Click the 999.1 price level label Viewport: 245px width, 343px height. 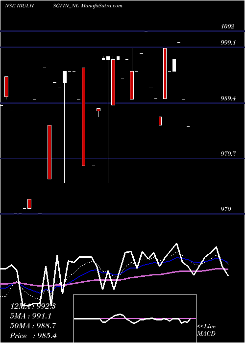click(x=228, y=43)
